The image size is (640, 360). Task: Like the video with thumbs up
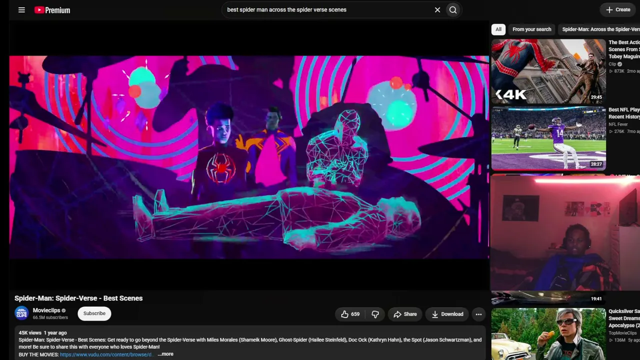pyautogui.click(x=350, y=314)
